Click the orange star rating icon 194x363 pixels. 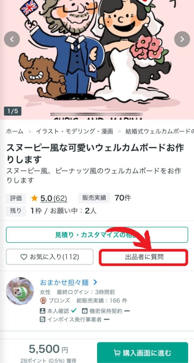(x=34, y=198)
